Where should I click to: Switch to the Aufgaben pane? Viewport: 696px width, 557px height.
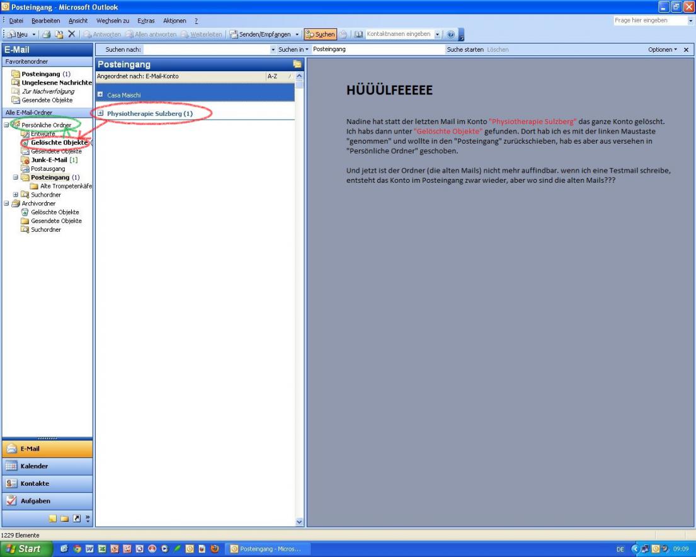[x=47, y=500]
